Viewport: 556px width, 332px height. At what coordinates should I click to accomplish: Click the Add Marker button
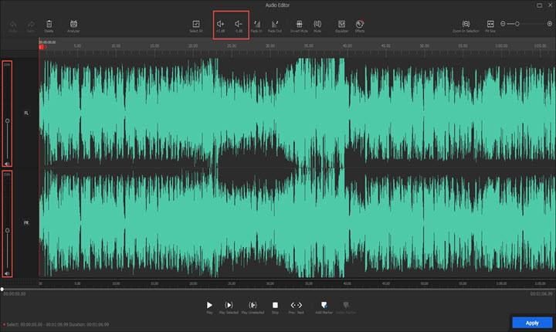click(x=323, y=305)
